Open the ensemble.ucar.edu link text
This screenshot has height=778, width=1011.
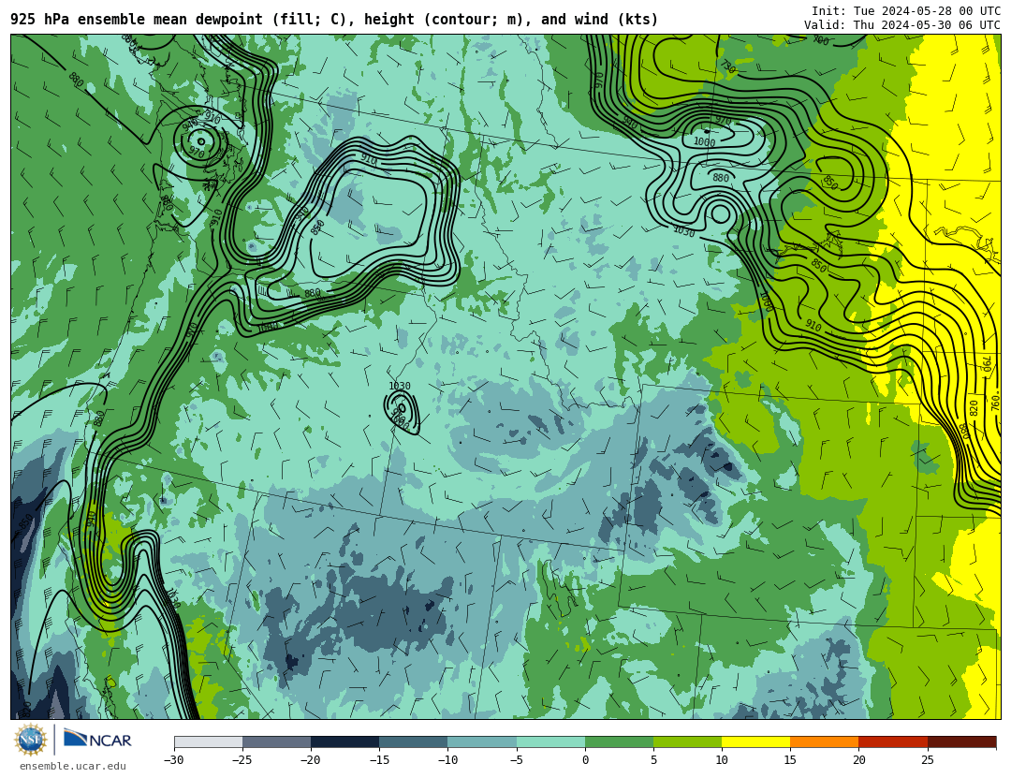pyautogui.click(x=73, y=767)
